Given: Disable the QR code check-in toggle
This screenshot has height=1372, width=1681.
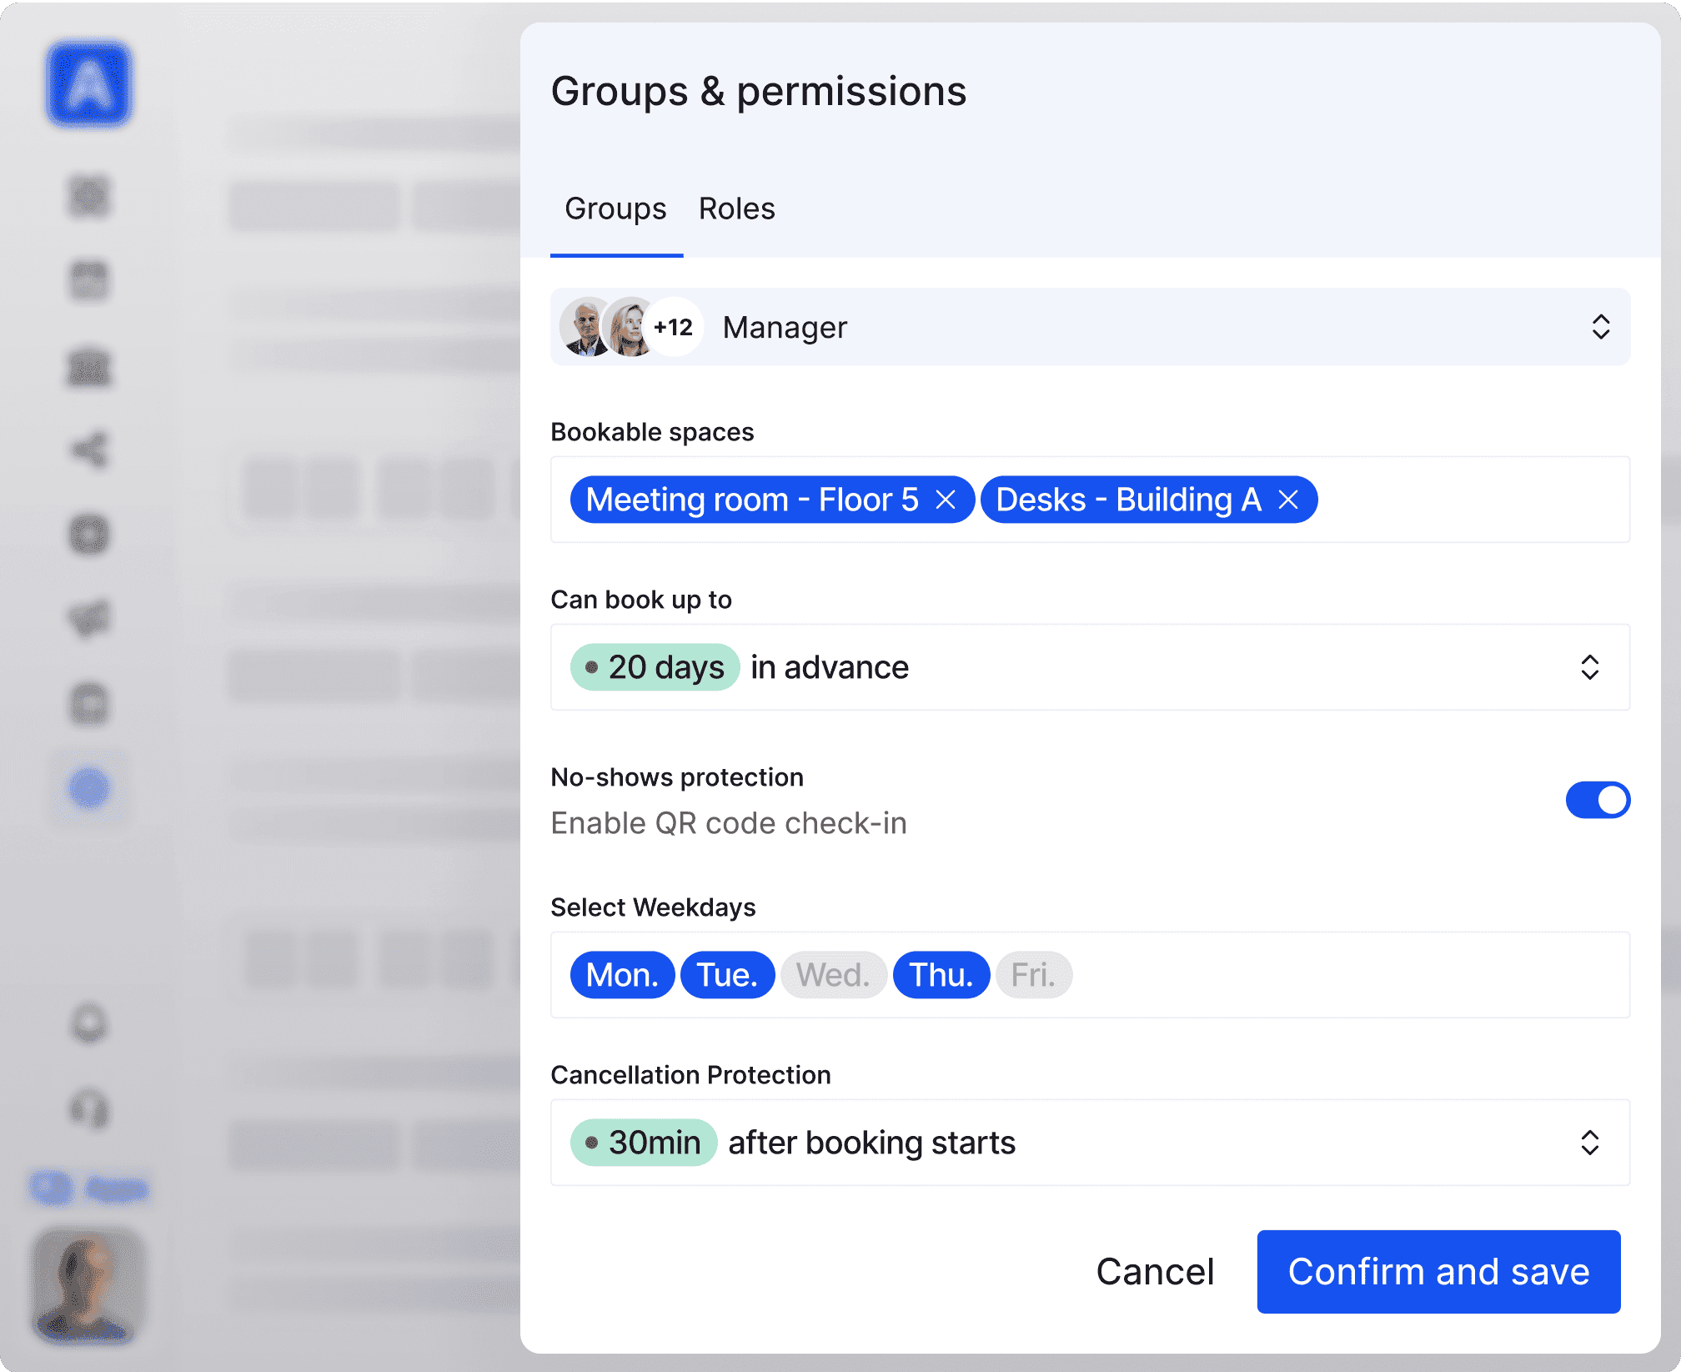Looking at the screenshot, I should click(x=1598, y=799).
